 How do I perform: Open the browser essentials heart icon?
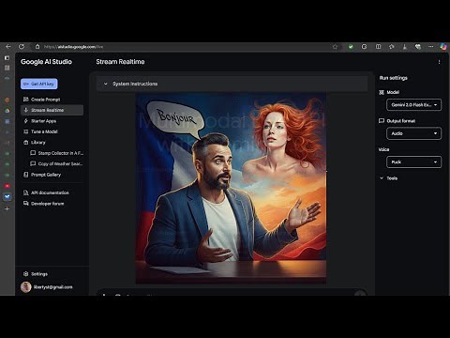(418, 47)
